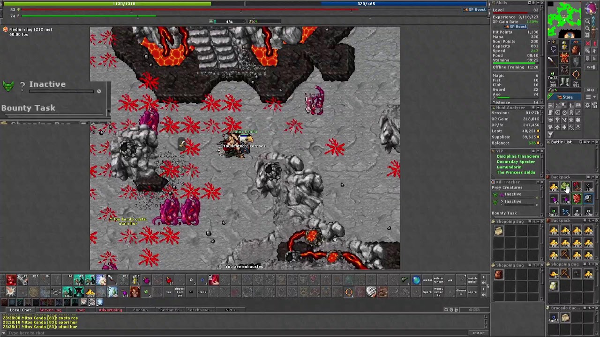
Task: Use the red demon face action slot
Action: click(x=10, y=280)
